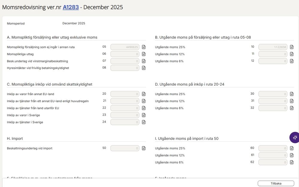
Task: Click document icon for box 06 Momspliktiga uttag
Action: tap(144, 54)
